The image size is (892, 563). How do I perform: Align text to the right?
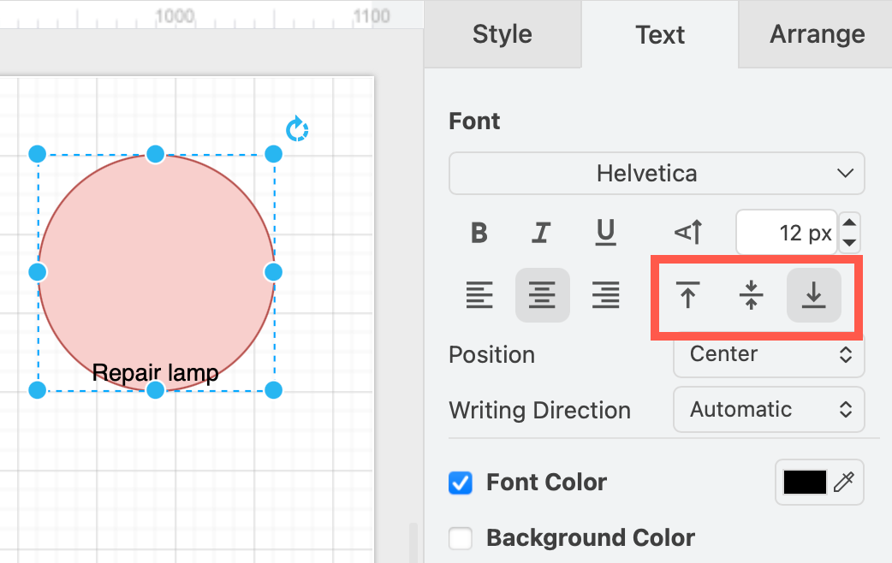pos(605,294)
